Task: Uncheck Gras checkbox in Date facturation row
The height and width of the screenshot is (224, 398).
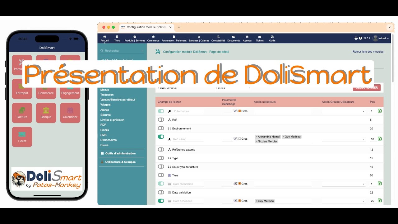Action: coord(239,184)
